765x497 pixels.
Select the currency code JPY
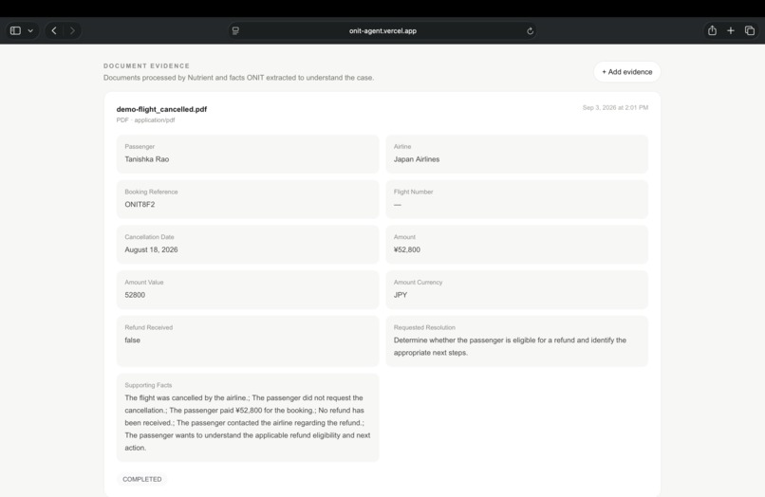pyautogui.click(x=401, y=295)
